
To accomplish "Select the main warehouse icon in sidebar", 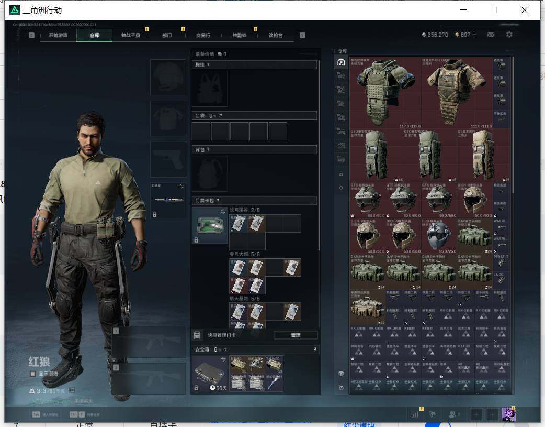I will pyautogui.click(x=341, y=62).
